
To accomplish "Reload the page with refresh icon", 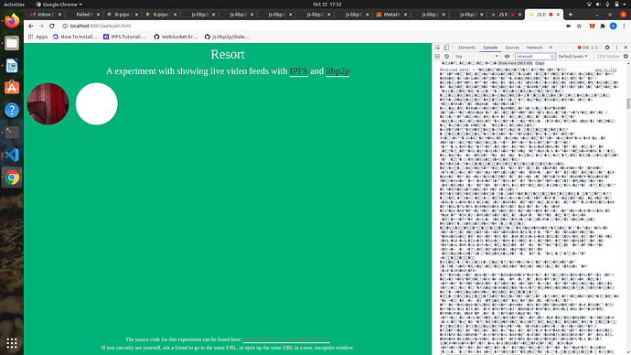I will (x=52, y=26).
